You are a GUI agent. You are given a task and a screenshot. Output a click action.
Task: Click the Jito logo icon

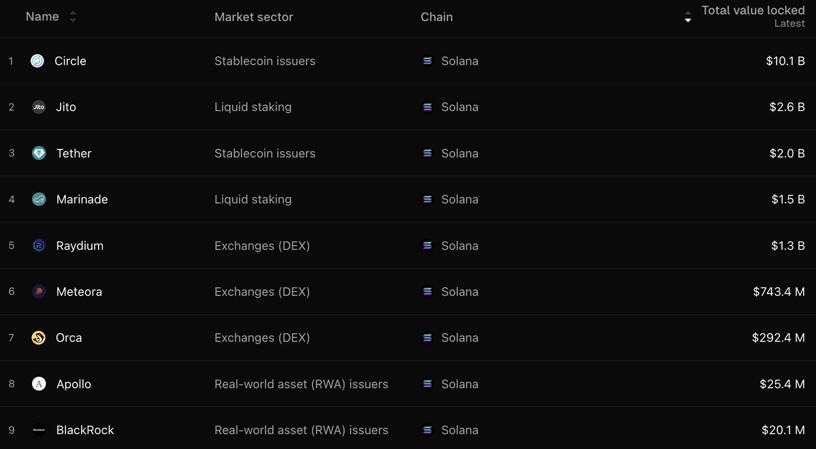pos(38,107)
